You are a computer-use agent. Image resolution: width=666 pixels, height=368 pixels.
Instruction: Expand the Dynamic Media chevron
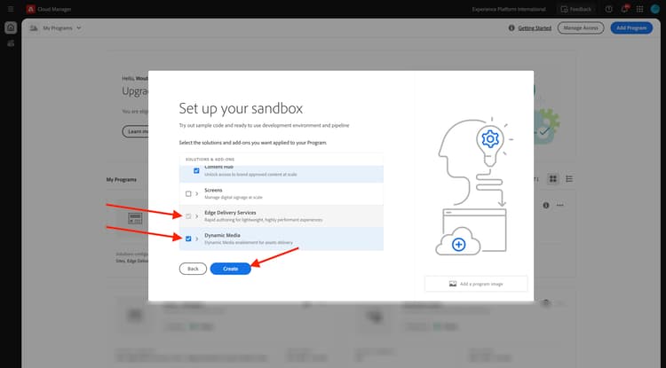[196, 239]
